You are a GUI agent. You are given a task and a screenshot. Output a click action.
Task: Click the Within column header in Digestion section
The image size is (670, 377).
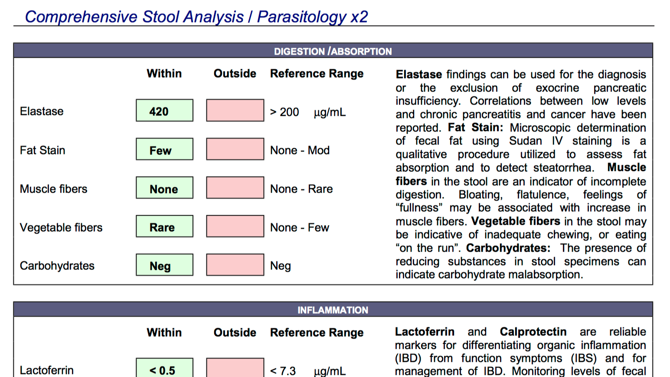pyautogui.click(x=164, y=73)
